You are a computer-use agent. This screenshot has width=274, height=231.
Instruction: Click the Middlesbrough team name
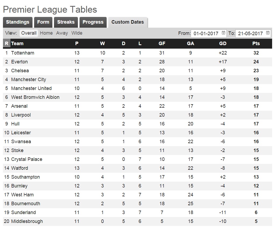27,221
